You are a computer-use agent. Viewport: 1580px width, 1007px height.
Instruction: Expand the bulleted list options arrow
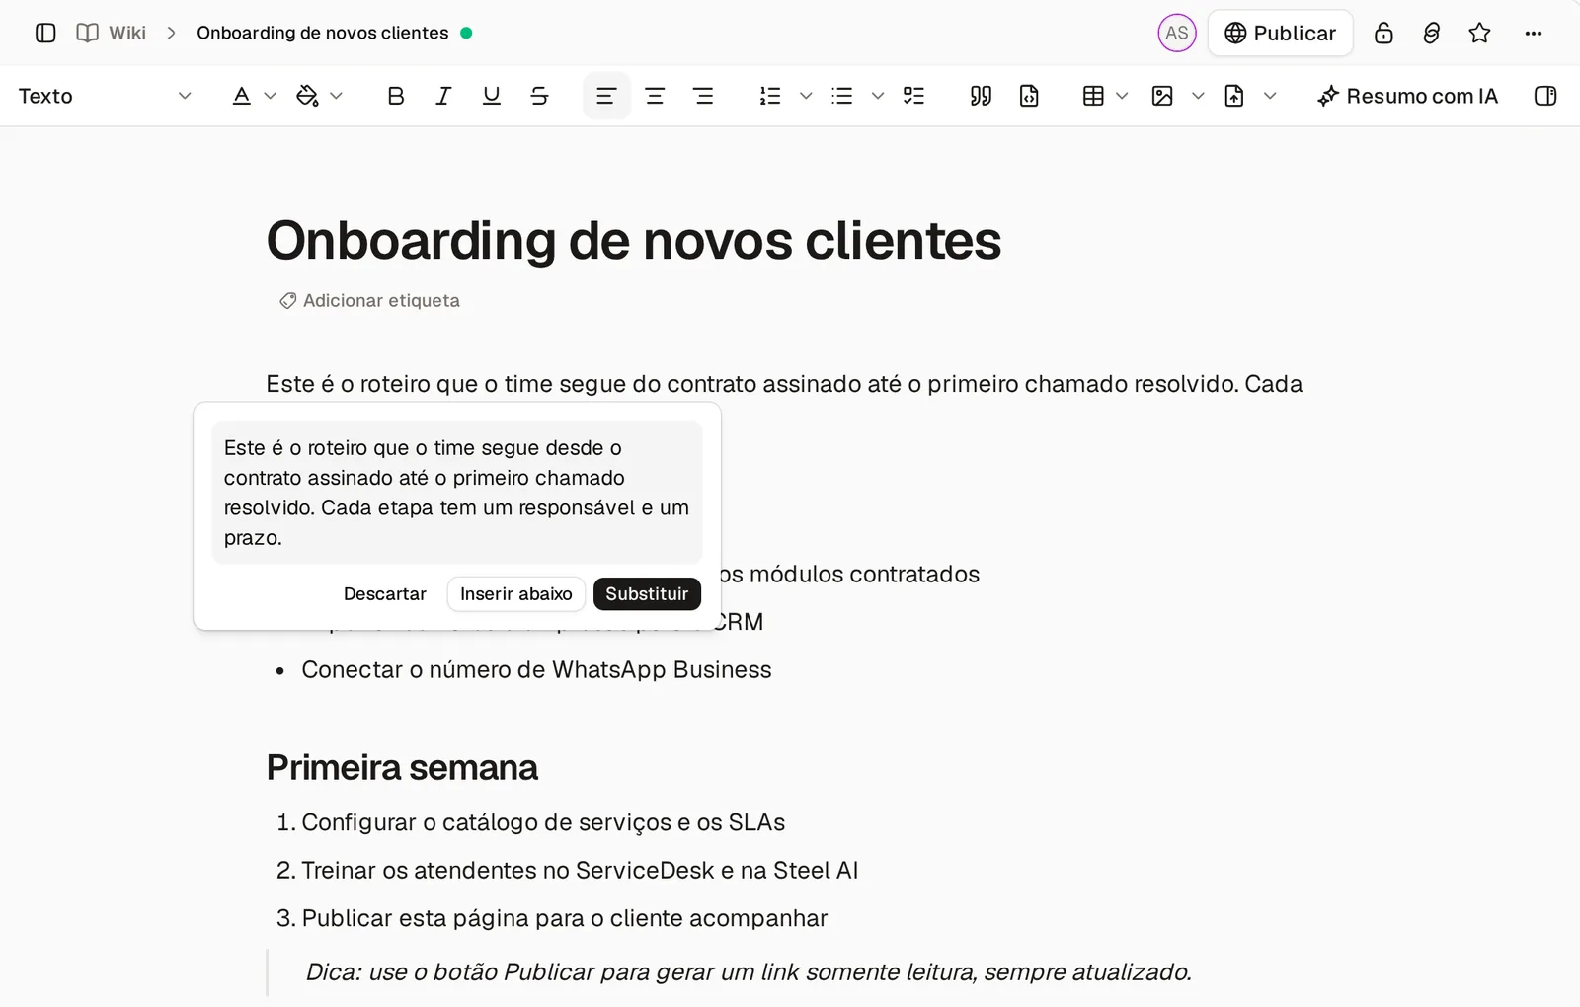(877, 96)
